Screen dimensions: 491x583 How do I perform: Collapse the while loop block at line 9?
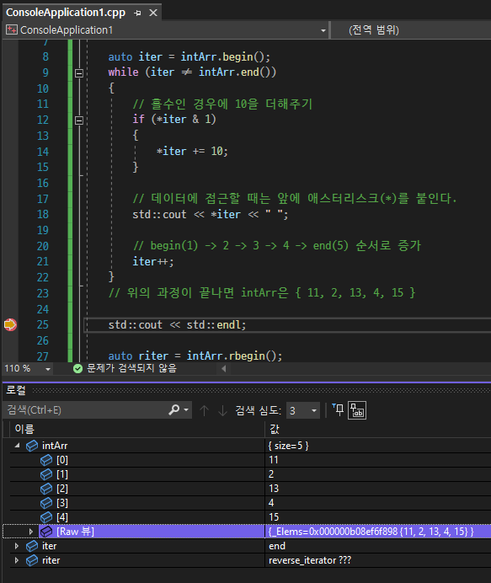79,72
